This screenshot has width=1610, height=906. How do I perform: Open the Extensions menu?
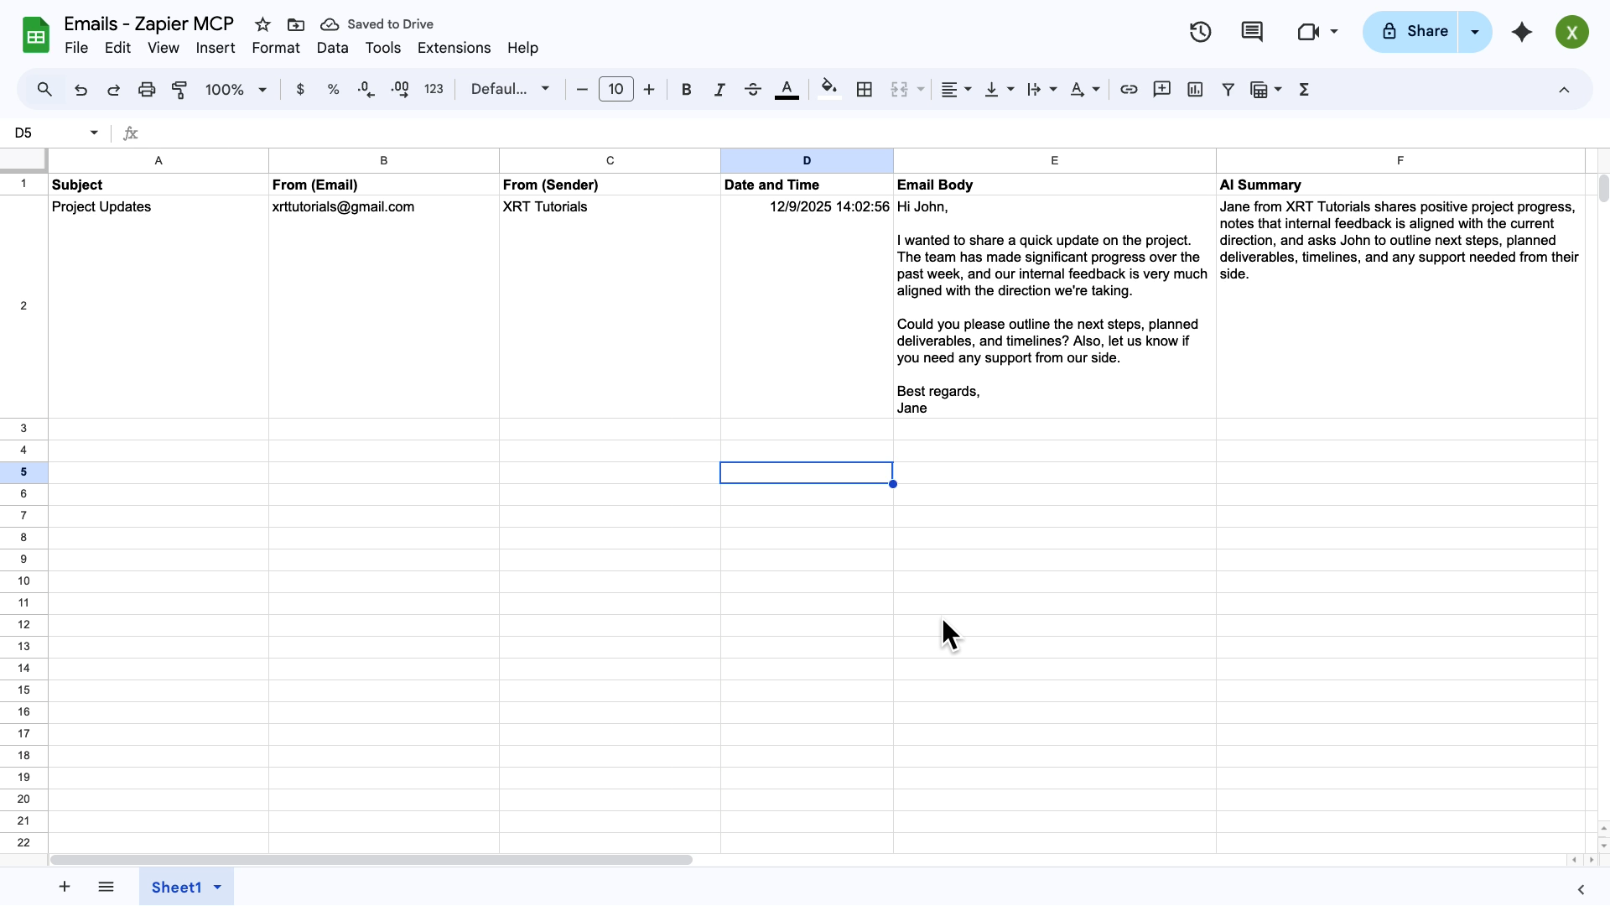click(454, 48)
